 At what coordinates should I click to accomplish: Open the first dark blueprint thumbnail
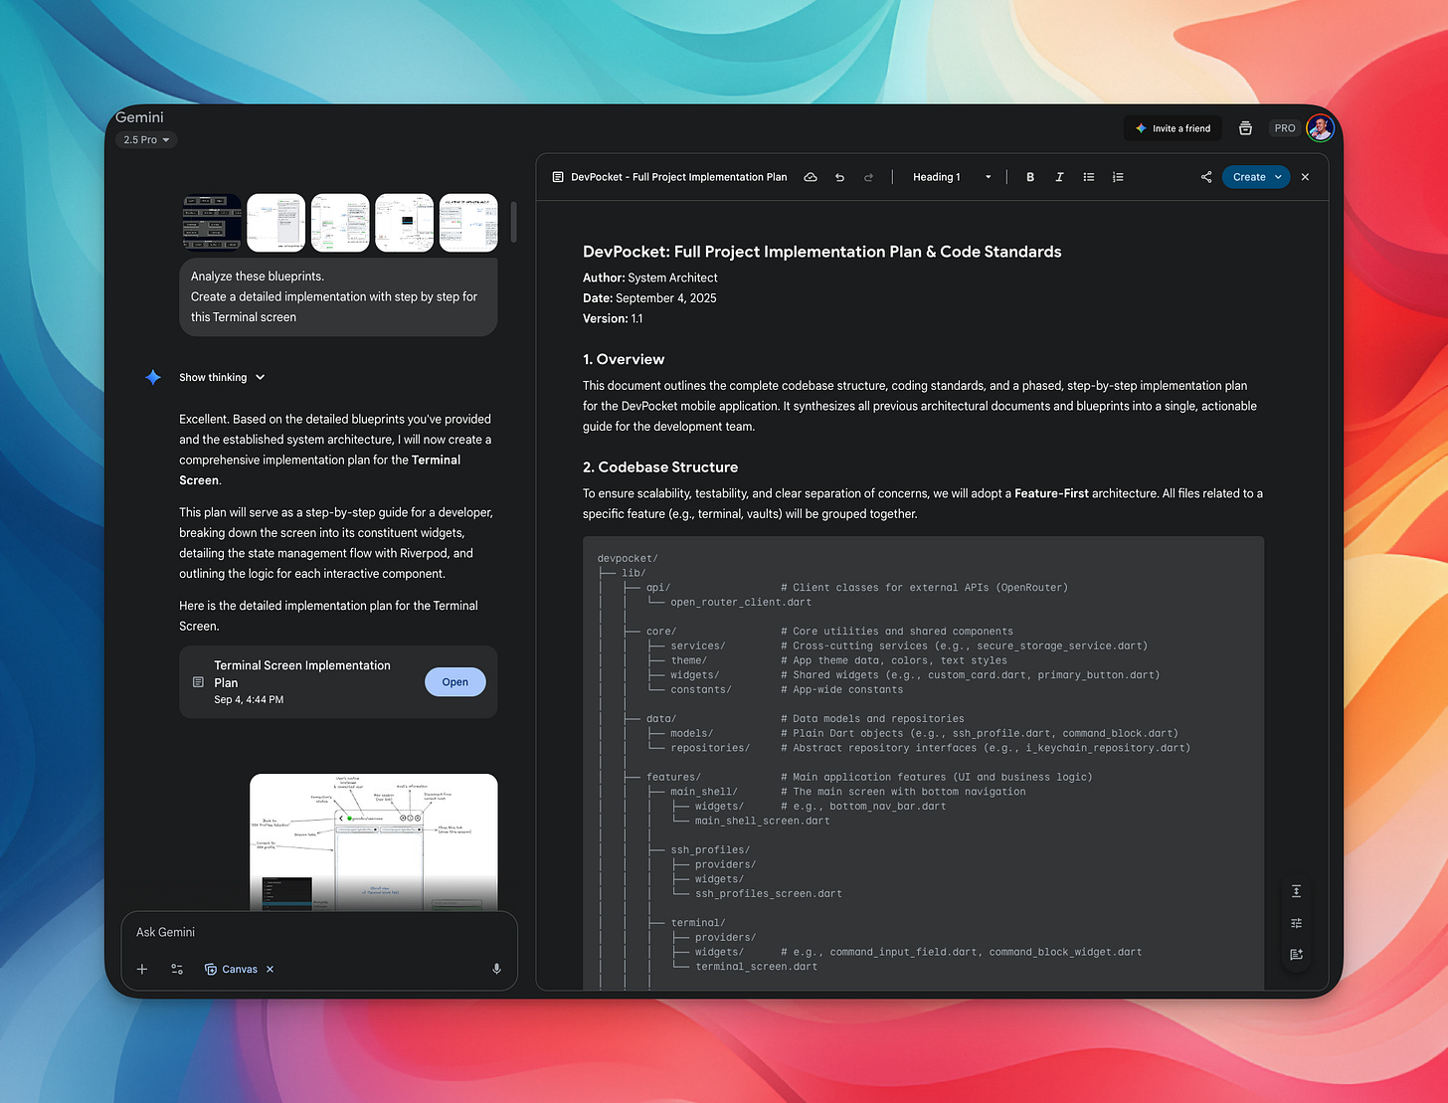(x=212, y=223)
